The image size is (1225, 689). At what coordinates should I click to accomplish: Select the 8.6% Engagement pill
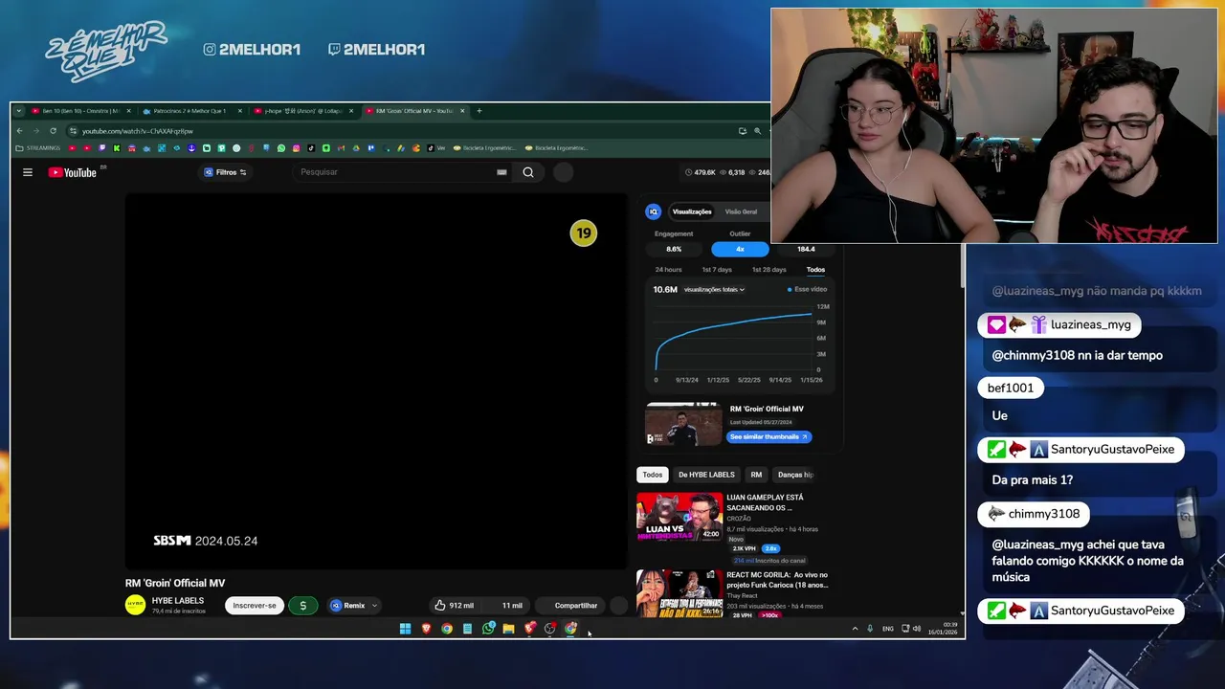(x=674, y=249)
